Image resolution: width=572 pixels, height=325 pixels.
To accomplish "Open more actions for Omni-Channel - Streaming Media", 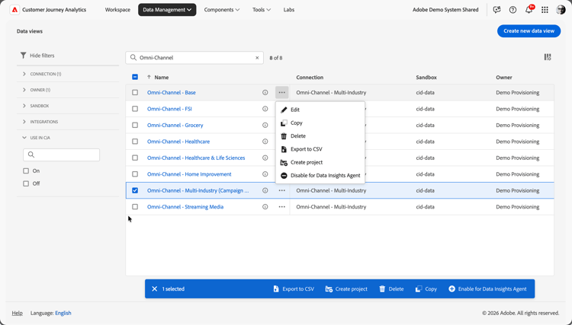I will 281,207.
